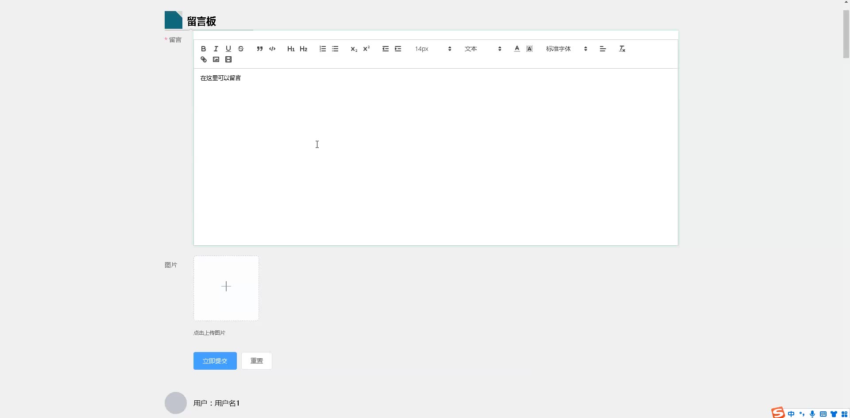The height and width of the screenshot is (418, 850).
Task: Apply Heading 2 style
Action: tap(304, 49)
